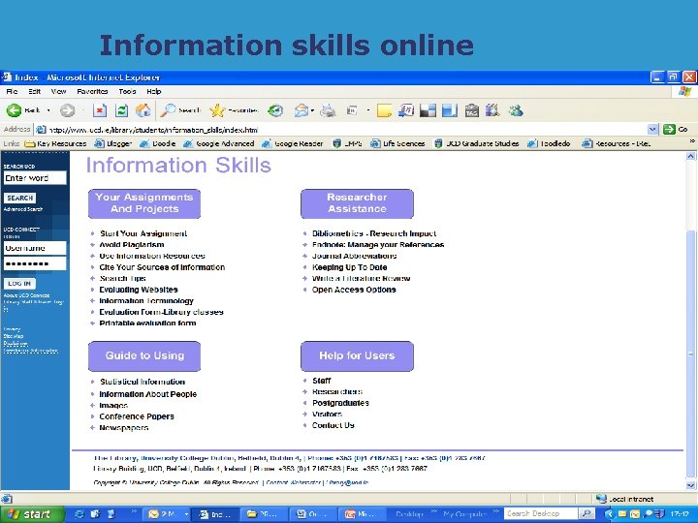Open the Favorites menu
The image size is (698, 523).
92,92
